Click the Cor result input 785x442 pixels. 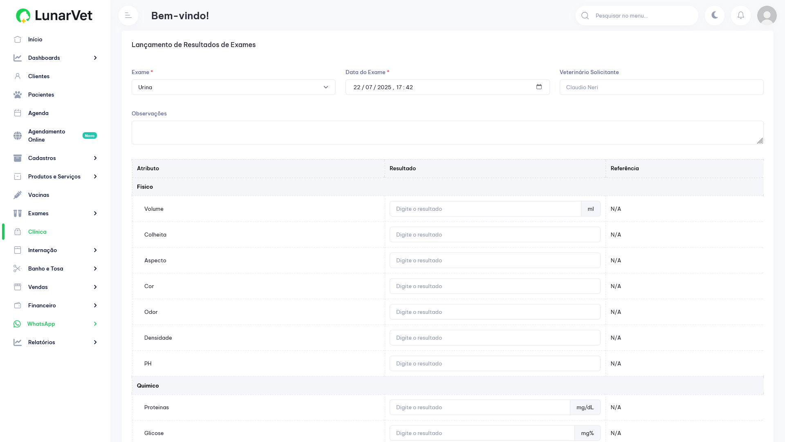point(495,286)
